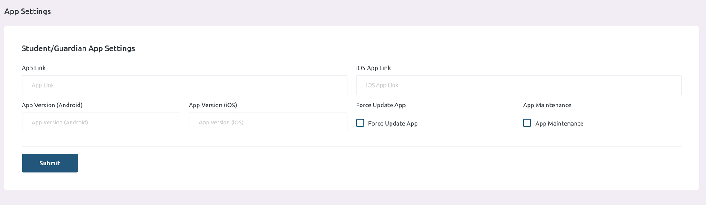Click the Force Update App checkbox text
The image size is (706, 205).
tap(393, 124)
